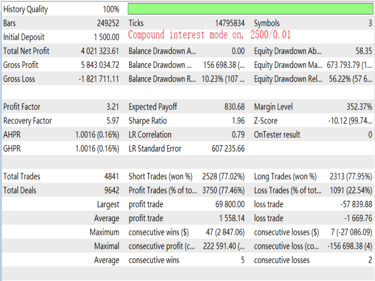Select consecutive losses value 7 (-27 086.09)
This screenshot has width=375, height=281.
pyautogui.click(x=352, y=232)
